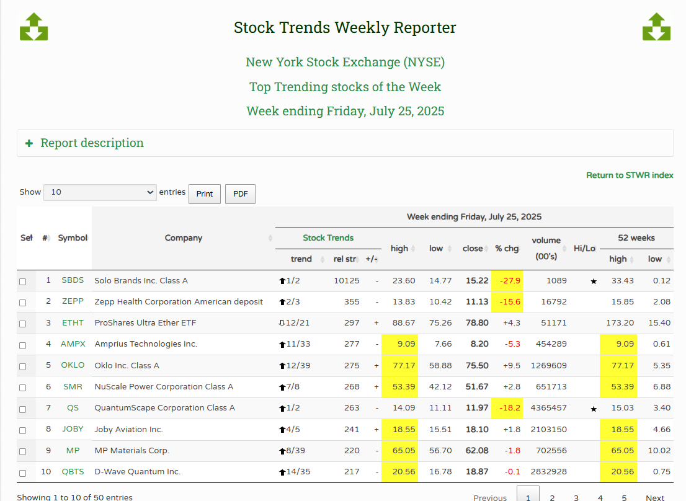Click the bullish trend arrow in SBDS row
This screenshot has width=686, height=501.
[x=282, y=281]
